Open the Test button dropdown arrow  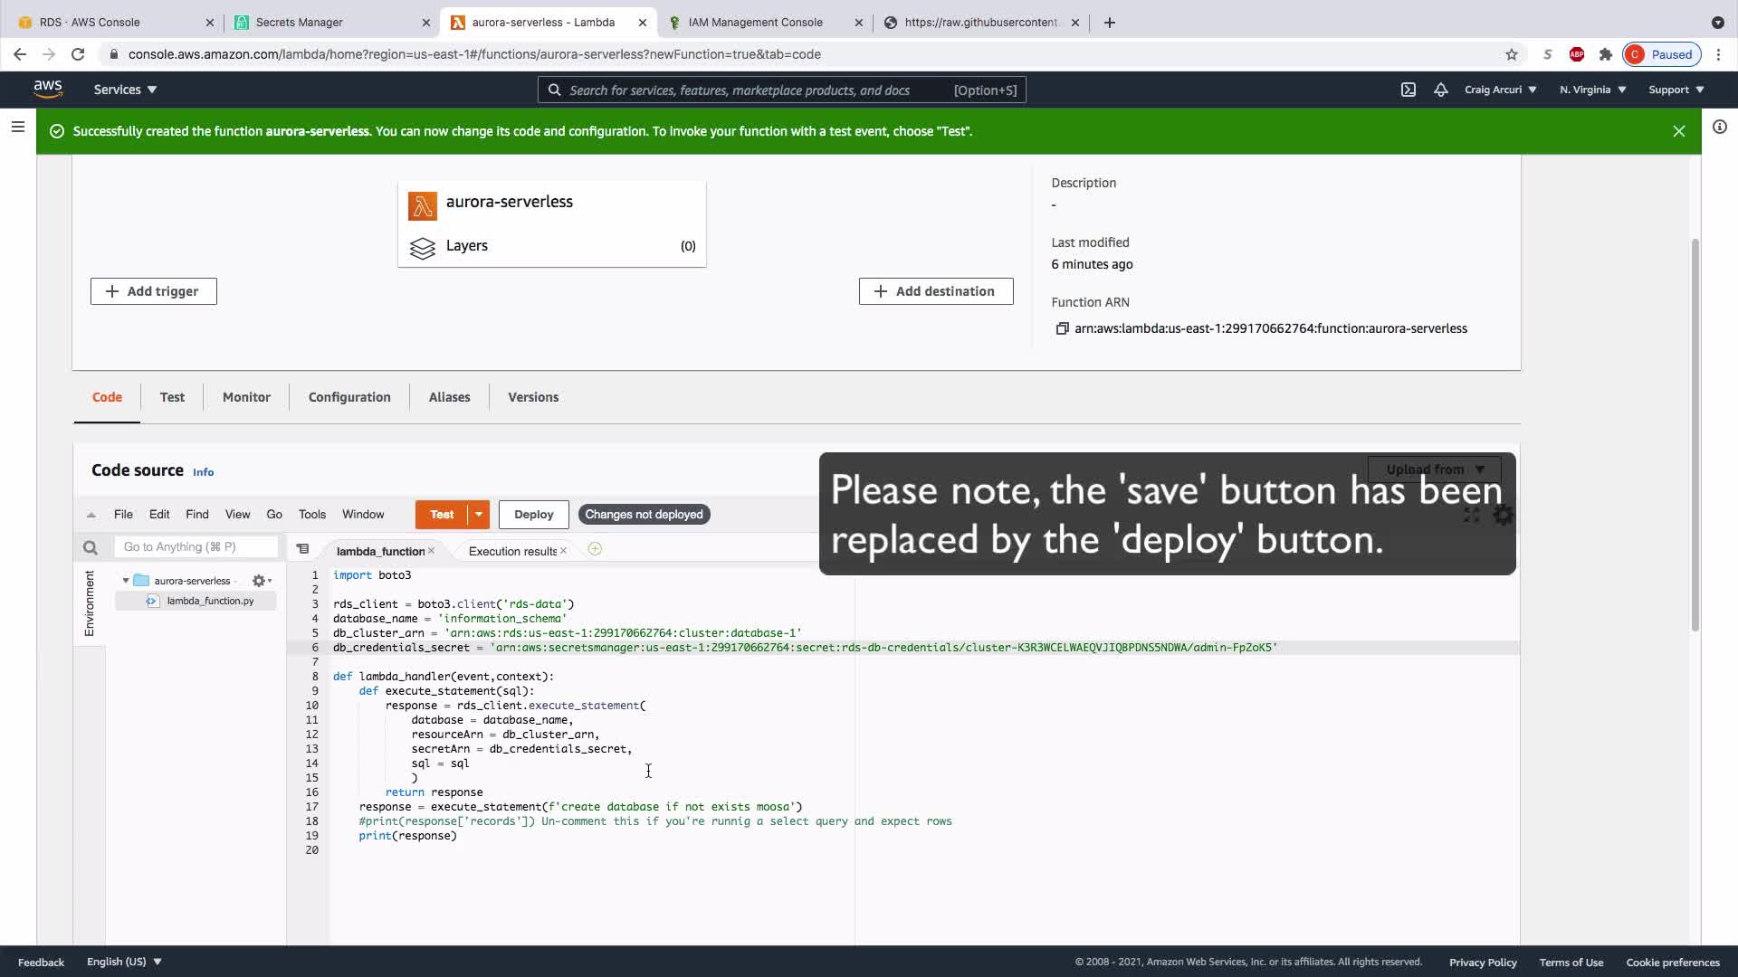click(478, 514)
